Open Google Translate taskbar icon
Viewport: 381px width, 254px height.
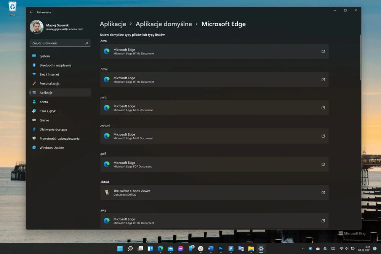241,249
